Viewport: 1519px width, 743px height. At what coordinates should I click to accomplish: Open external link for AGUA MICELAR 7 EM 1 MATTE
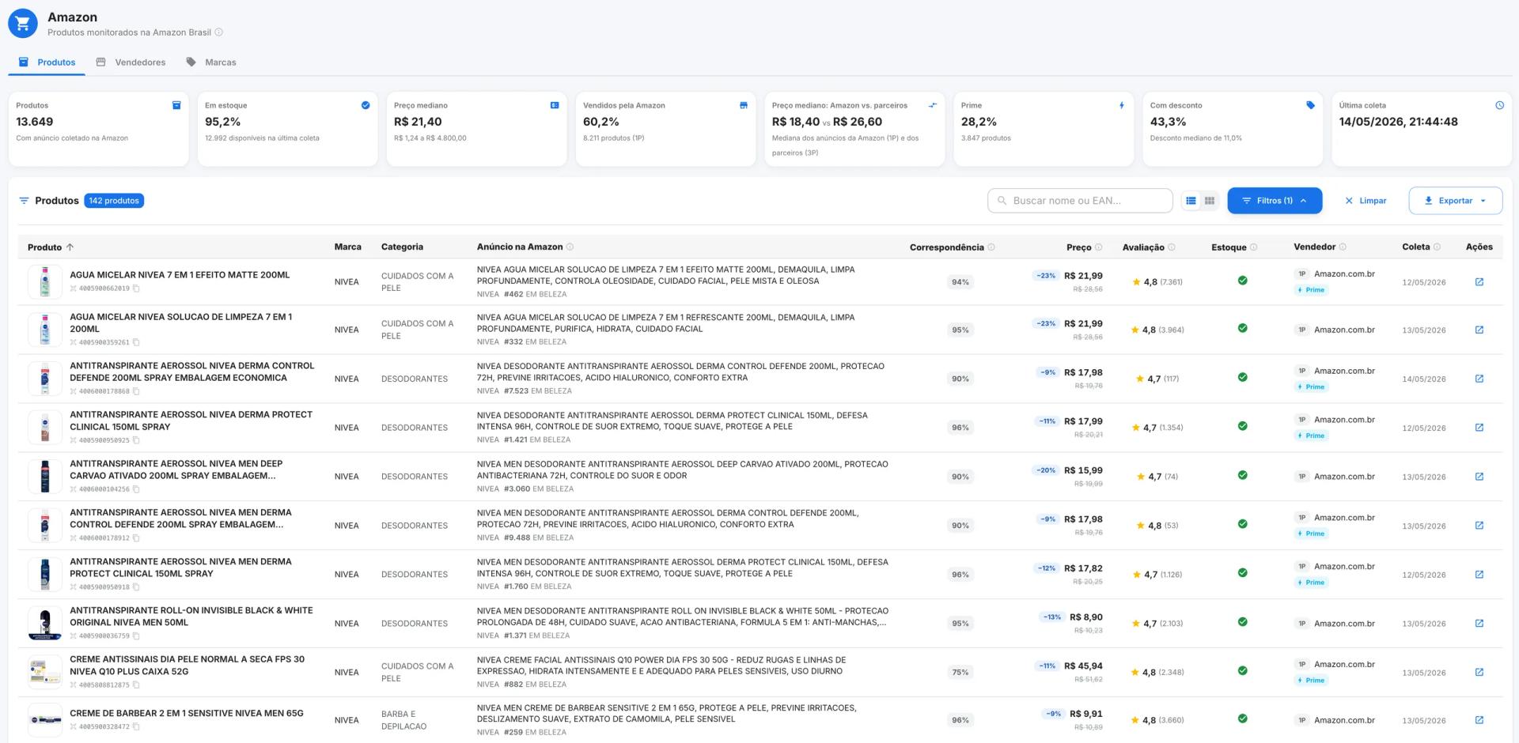pyautogui.click(x=1479, y=282)
